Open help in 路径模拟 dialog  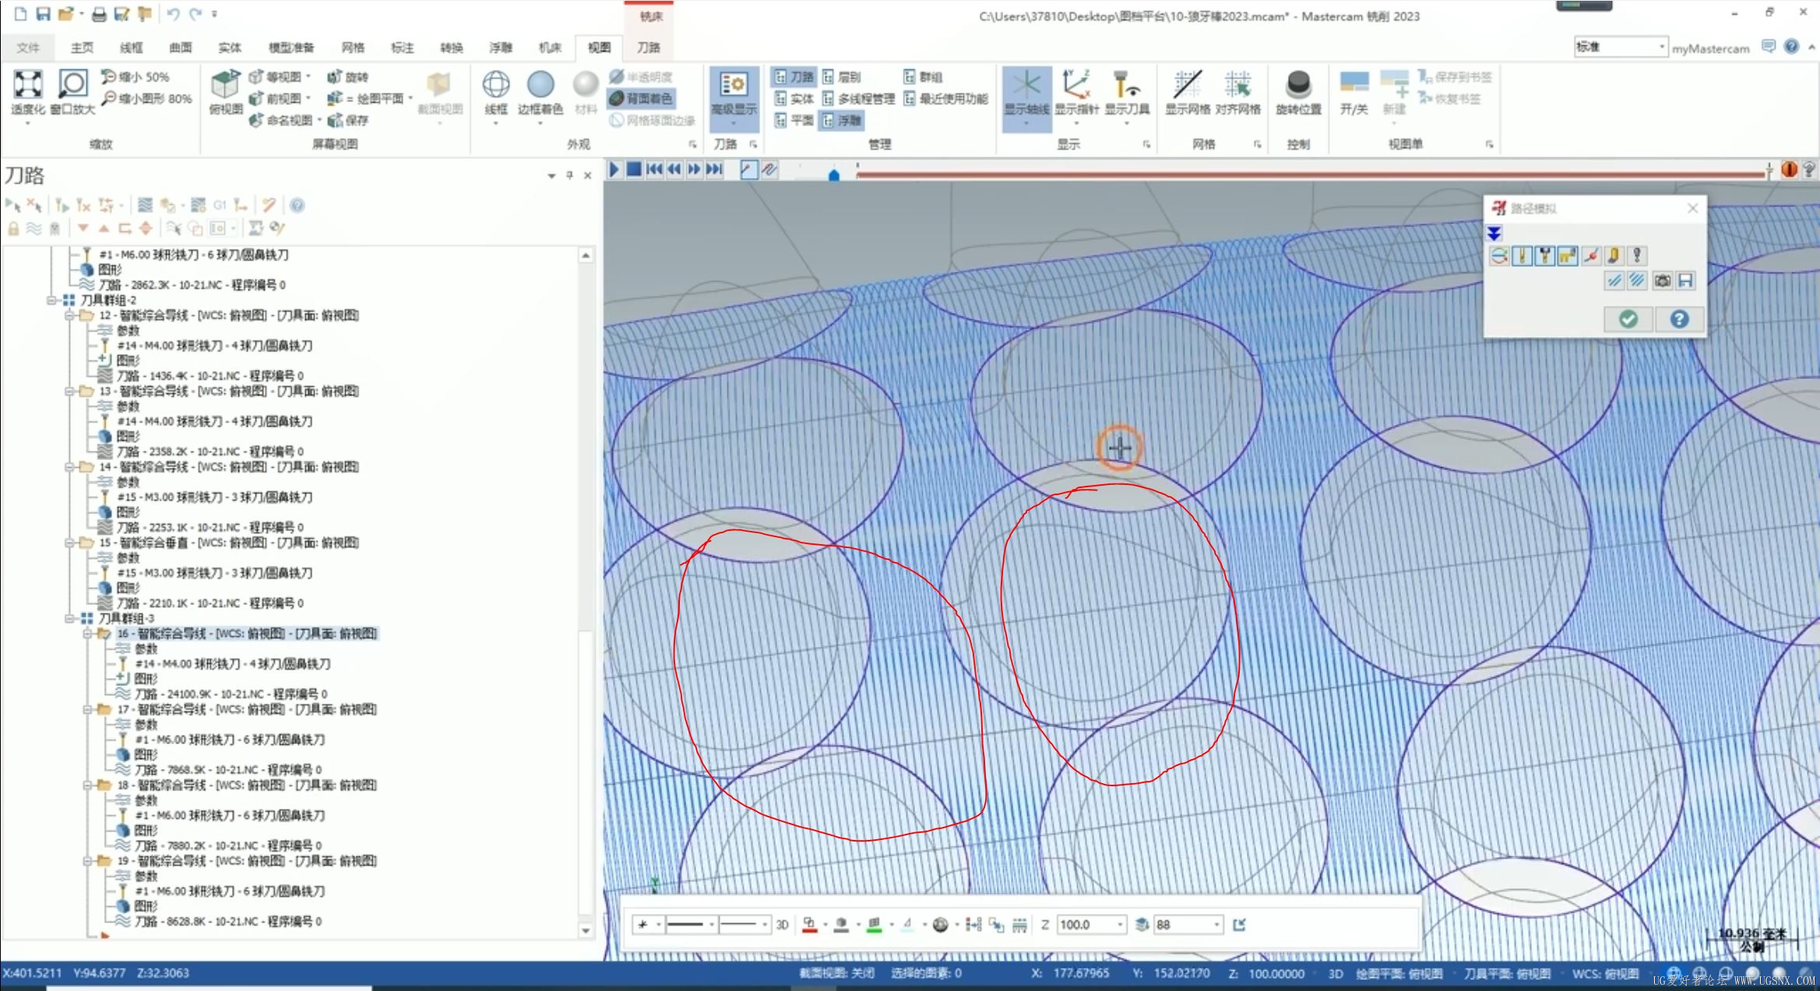1679,319
